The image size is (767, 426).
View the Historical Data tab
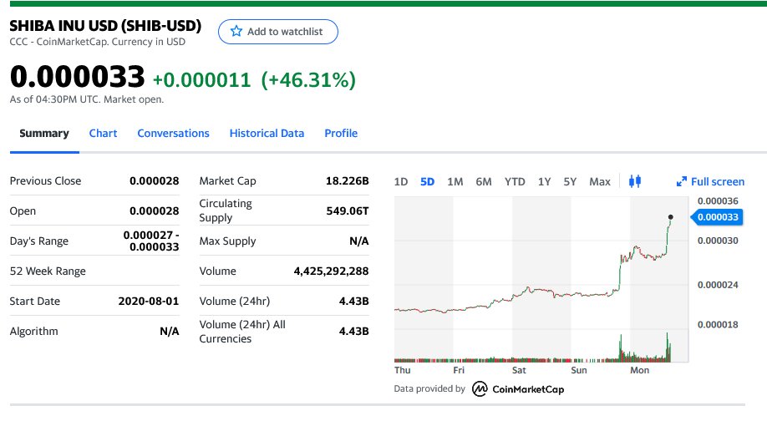(267, 133)
